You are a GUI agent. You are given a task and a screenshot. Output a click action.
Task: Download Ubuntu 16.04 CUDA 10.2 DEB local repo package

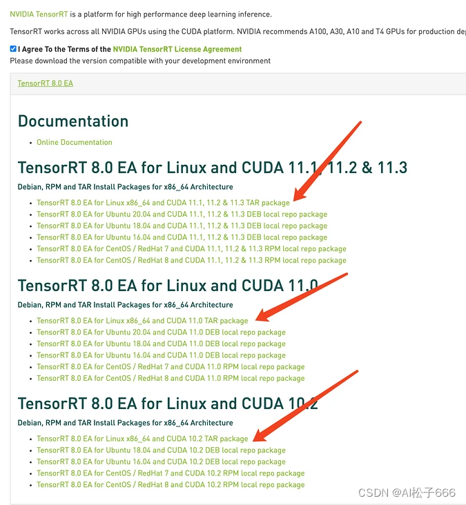click(x=161, y=462)
